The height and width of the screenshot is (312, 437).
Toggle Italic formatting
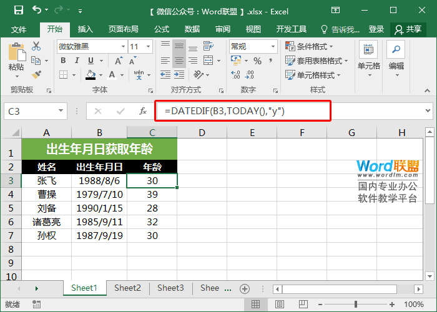77,61
